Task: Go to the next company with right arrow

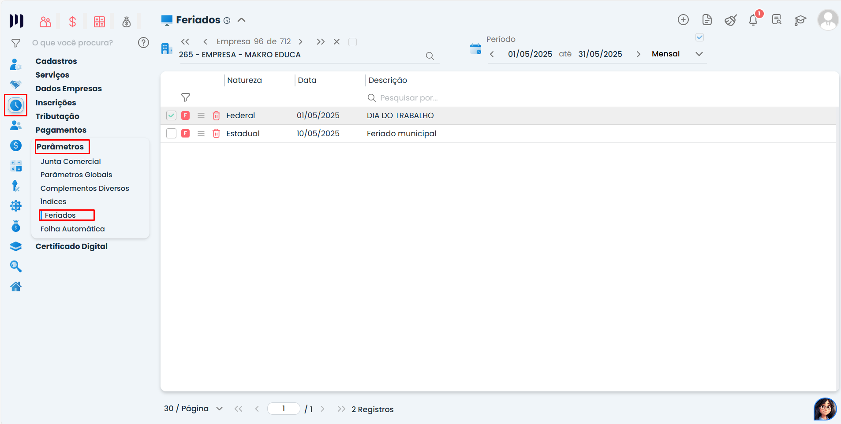Action: pos(300,42)
